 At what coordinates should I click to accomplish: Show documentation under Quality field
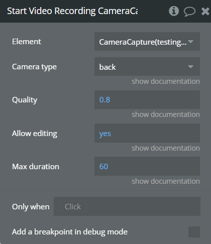point(166,114)
